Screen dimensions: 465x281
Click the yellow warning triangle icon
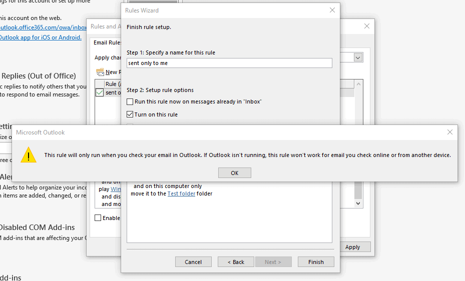click(29, 155)
